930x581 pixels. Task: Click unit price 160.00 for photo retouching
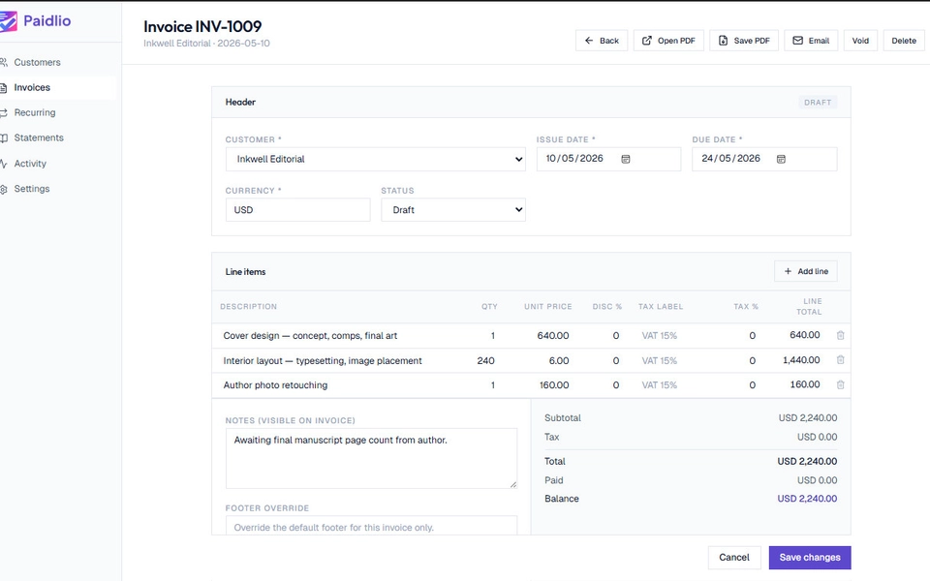554,385
